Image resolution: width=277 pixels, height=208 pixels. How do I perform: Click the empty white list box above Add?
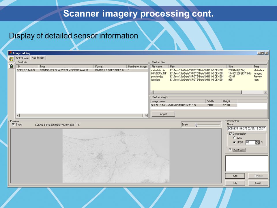(x=247, y=164)
